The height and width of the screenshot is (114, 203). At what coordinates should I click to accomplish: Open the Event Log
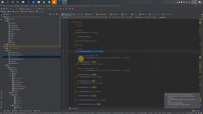point(196,111)
